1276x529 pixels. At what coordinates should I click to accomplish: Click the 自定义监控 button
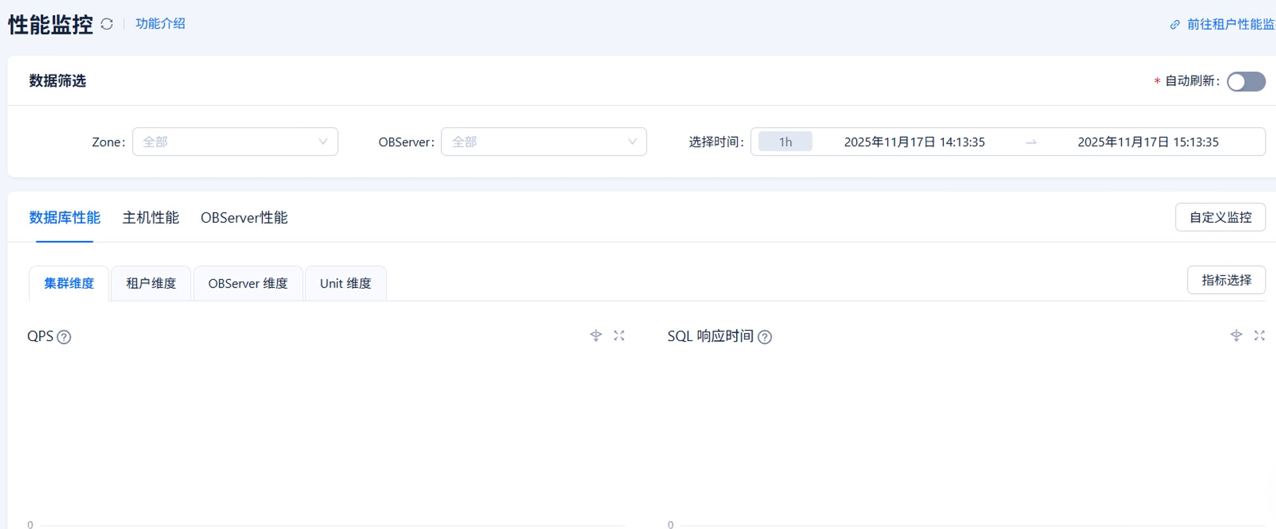1220,218
